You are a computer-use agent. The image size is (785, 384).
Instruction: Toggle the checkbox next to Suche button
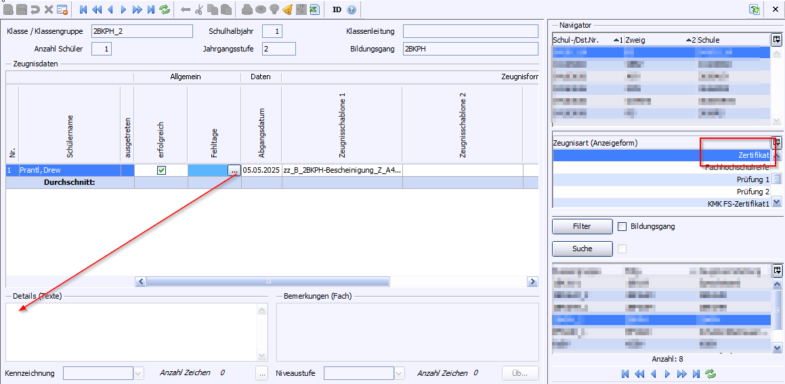point(622,249)
